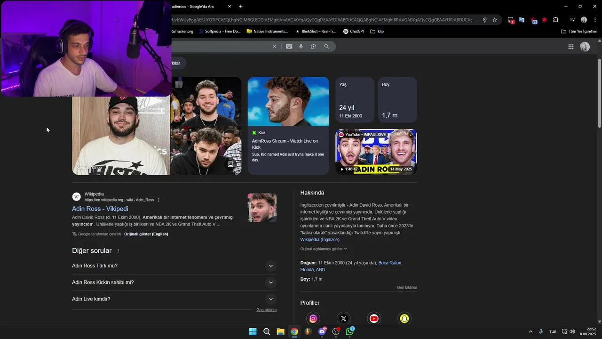The image size is (602, 339).
Task: Open Softpedia bookmark
Action: (x=220, y=32)
